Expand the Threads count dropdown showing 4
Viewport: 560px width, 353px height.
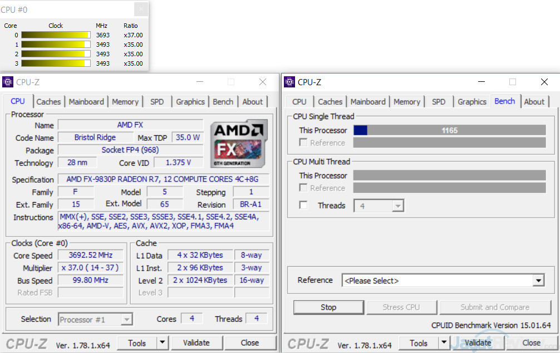point(397,206)
